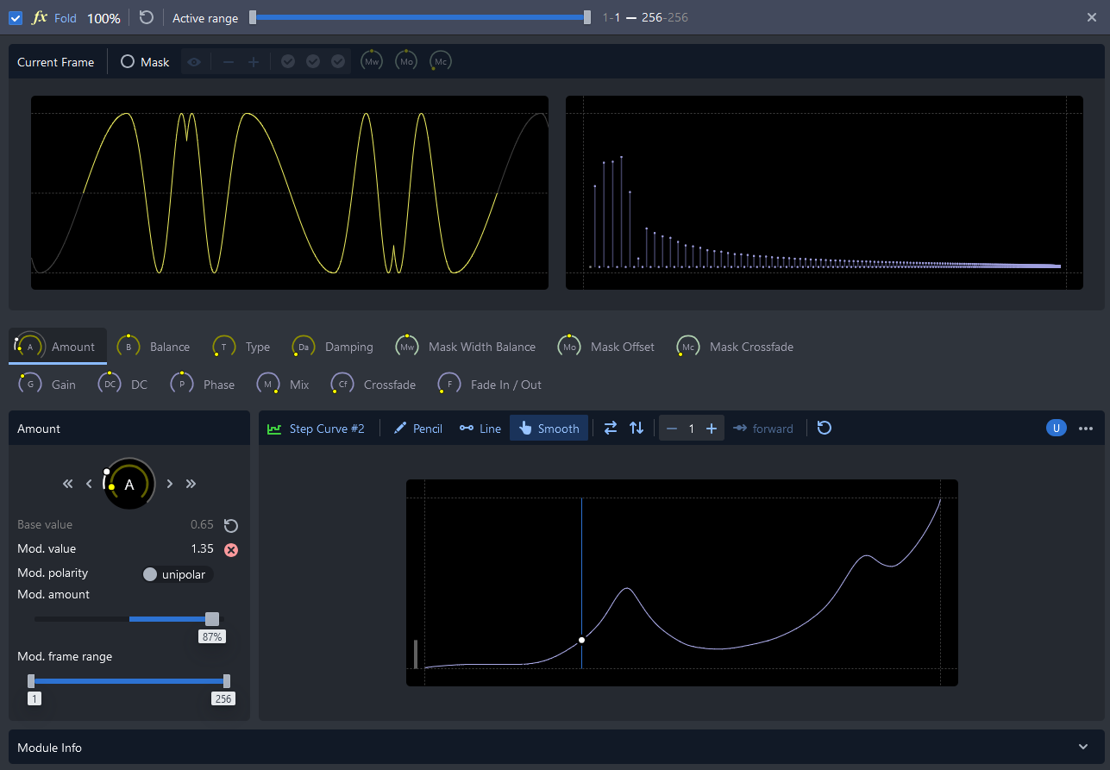This screenshot has height=770, width=1110.
Task: Select the Balance parameter tab
Action: coord(154,347)
